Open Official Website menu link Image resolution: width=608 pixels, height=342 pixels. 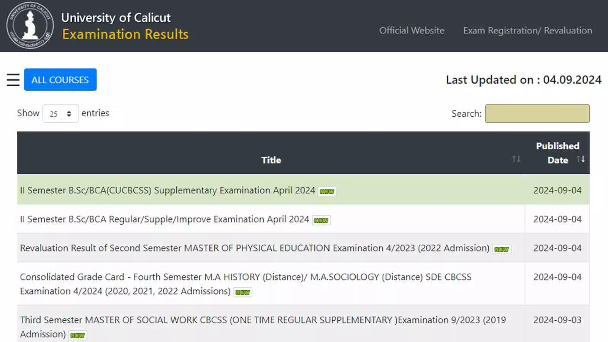point(412,30)
